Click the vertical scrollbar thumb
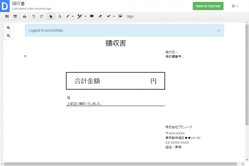The image size is (249, 166). [247, 75]
